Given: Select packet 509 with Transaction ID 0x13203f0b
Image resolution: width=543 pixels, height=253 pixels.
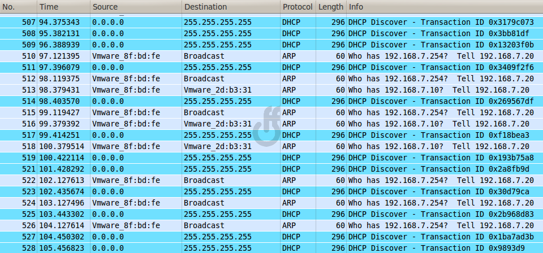Looking at the screenshot, I should 271,45.
